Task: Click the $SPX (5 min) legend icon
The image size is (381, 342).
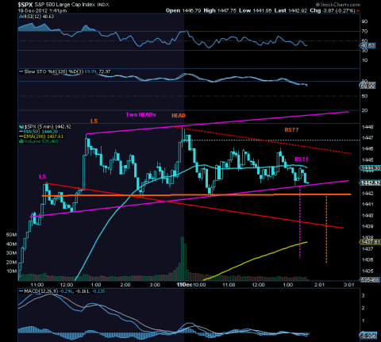Action: click(21, 127)
